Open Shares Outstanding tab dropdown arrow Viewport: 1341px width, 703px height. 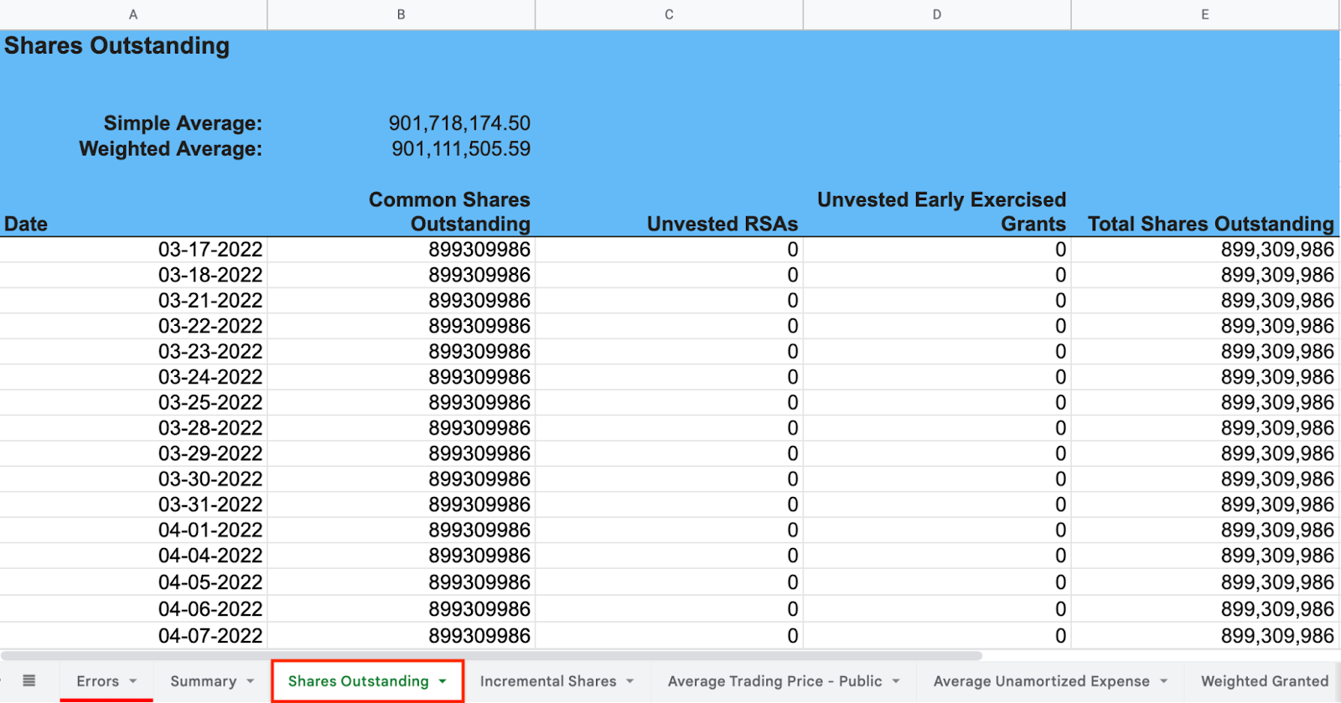coord(443,681)
